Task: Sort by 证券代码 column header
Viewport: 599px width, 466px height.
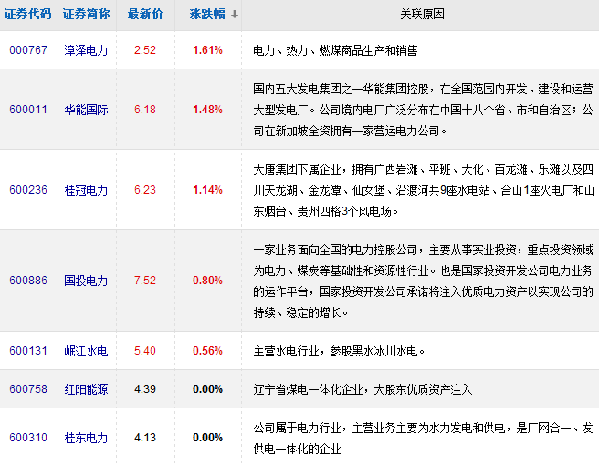Action: pyautogui.click(x=28, y=14)
